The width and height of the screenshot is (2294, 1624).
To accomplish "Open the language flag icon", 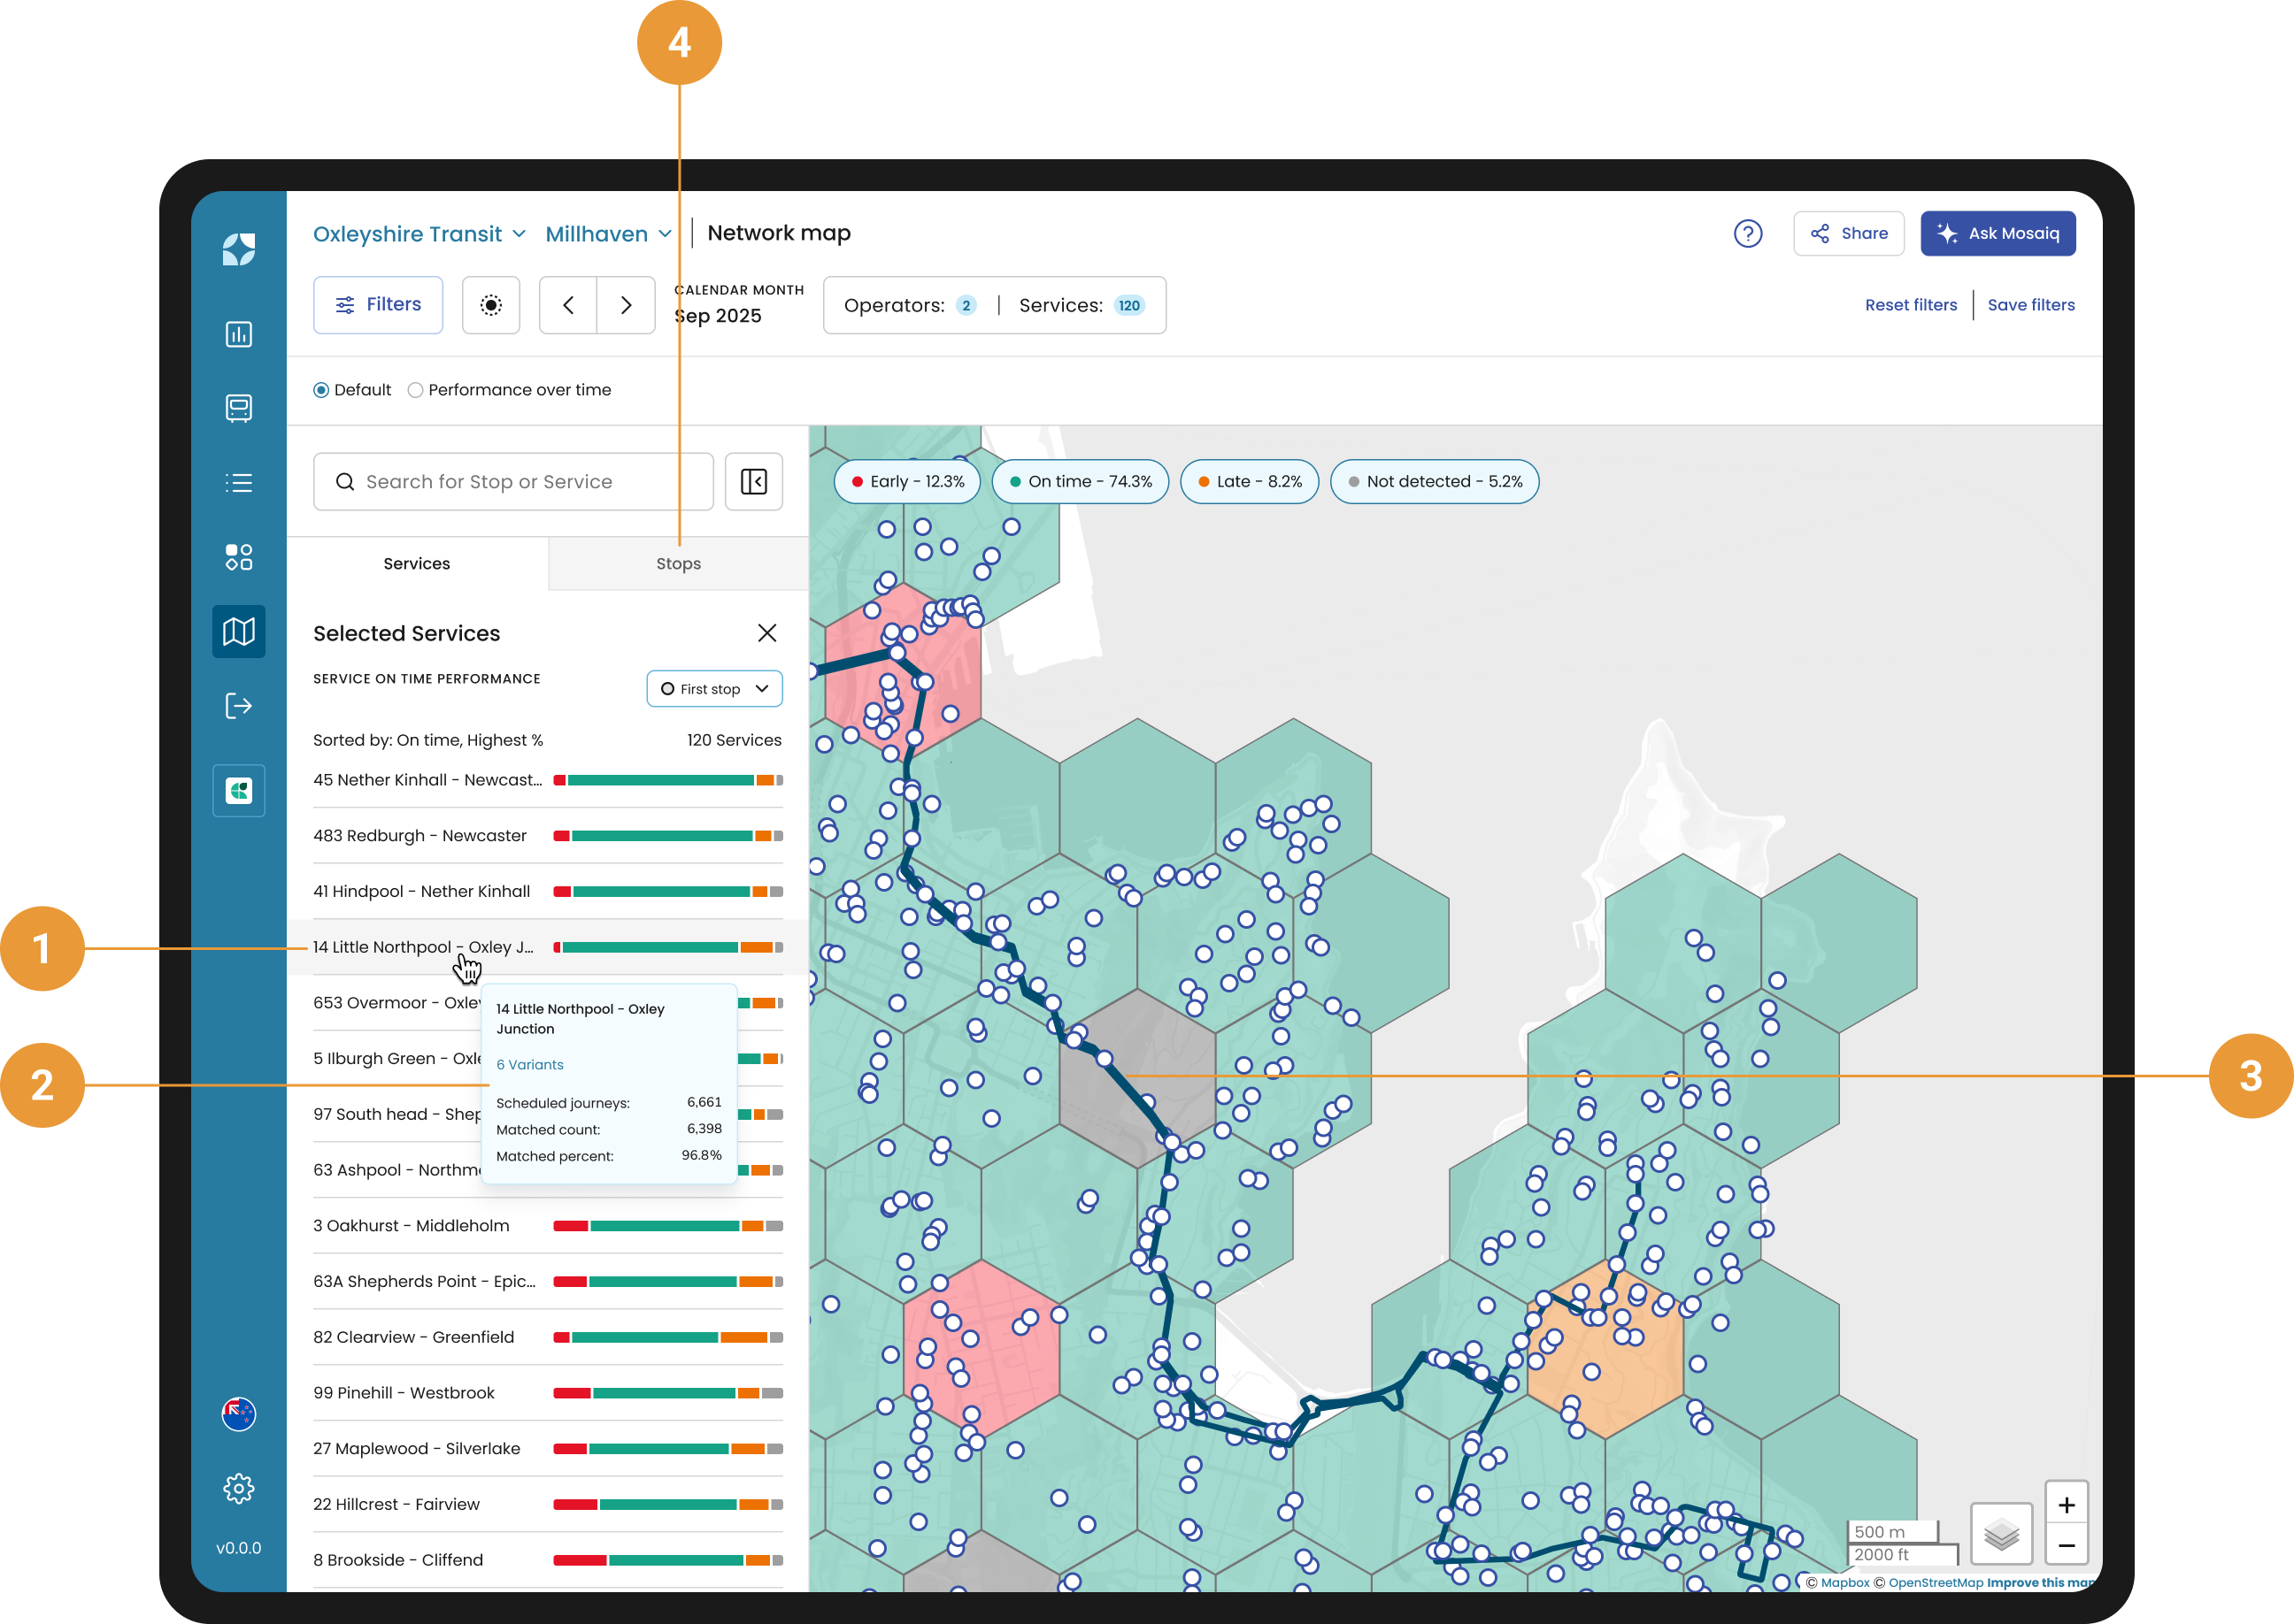I will click(238, 1414).
